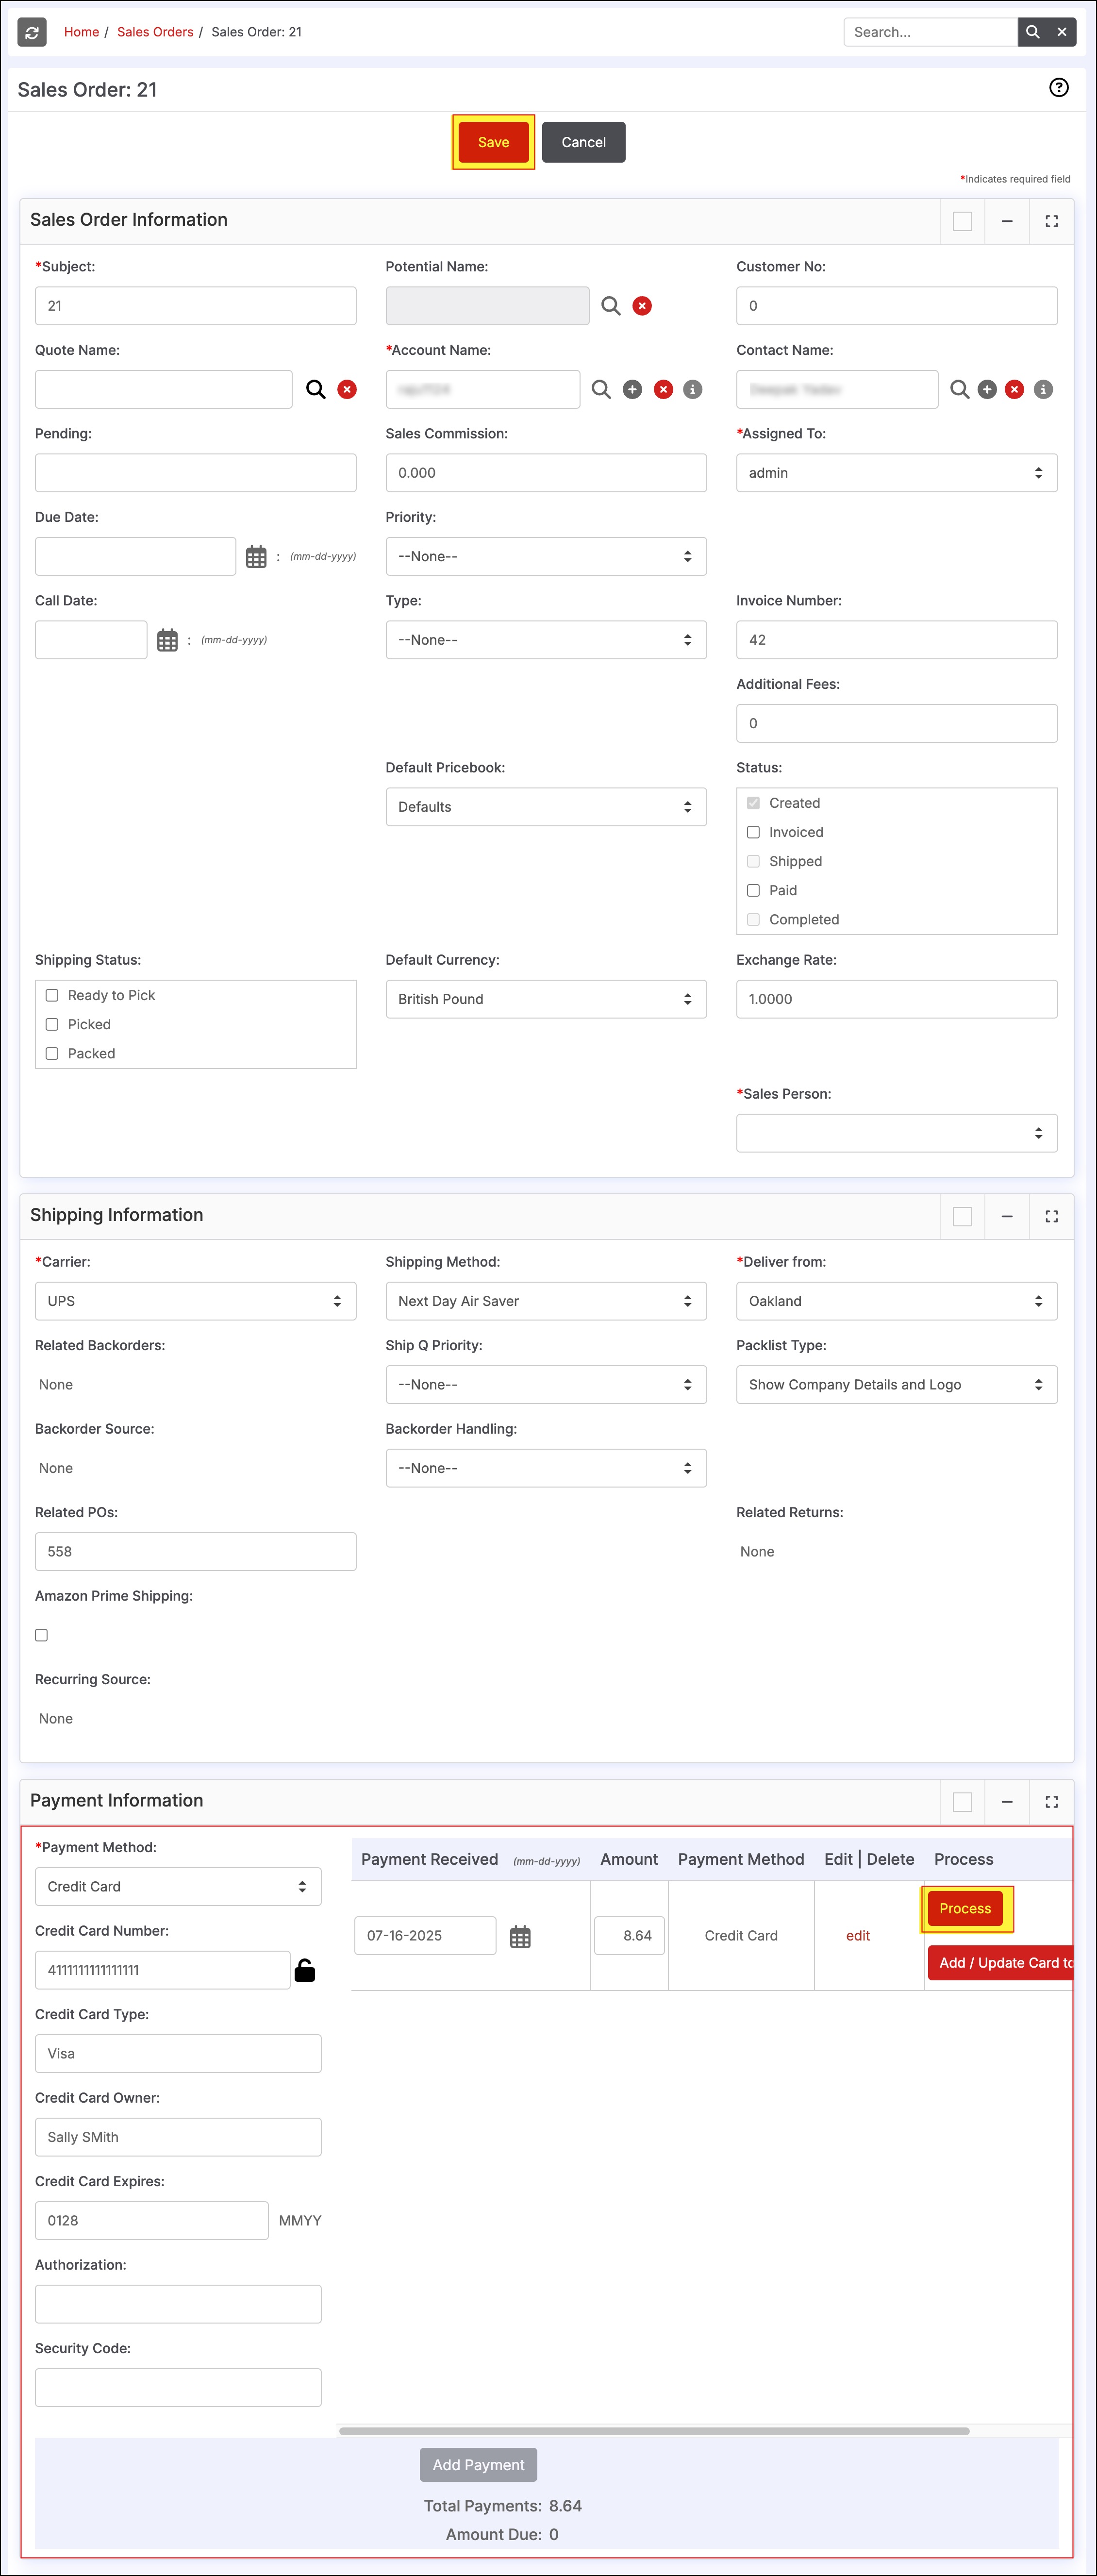Minimize the Sales Order Information panel
Screen dimensions: 1097x2576
1007,221
